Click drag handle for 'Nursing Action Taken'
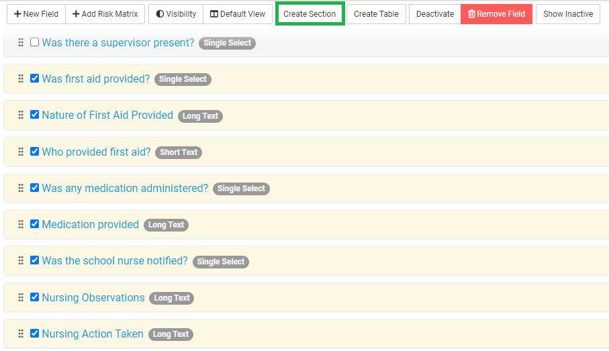 point(21,334)
